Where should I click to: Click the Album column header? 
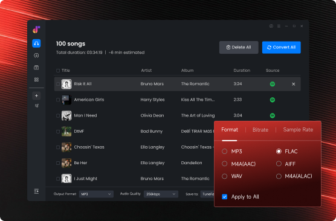(x=187, y=71)
